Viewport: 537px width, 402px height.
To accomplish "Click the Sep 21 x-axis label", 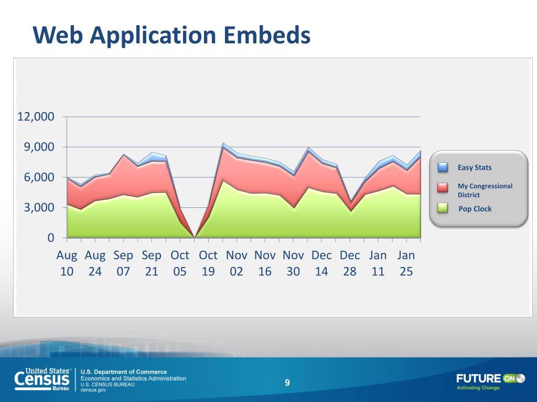I will click(x=152, y=263).
